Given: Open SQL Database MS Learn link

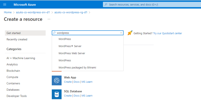Looking at the screenshot, I should [87, 96].
